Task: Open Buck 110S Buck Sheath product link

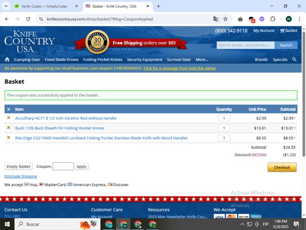Action: (60, 128)
